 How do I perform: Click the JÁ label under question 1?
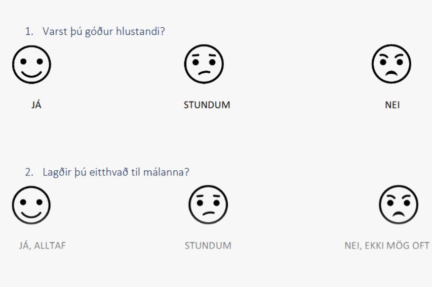36,105
